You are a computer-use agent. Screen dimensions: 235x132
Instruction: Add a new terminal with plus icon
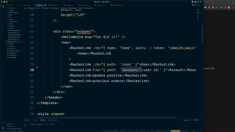point(190,120)
